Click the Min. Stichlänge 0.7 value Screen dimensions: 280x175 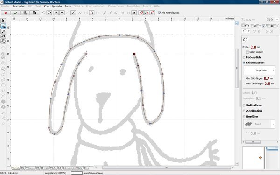coord(266,78)
